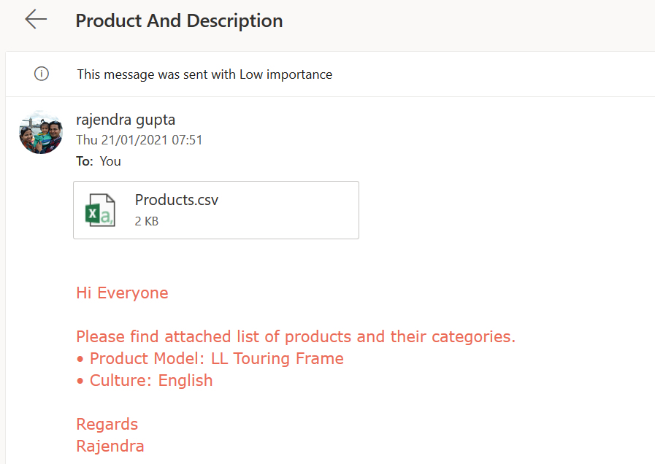Open rajendra gupta's profile photo
This screenshot has height=464, width=655.
click(41, 132)
